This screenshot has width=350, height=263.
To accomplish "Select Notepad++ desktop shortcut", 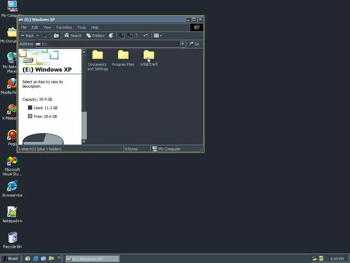I will tap(12, 215).
